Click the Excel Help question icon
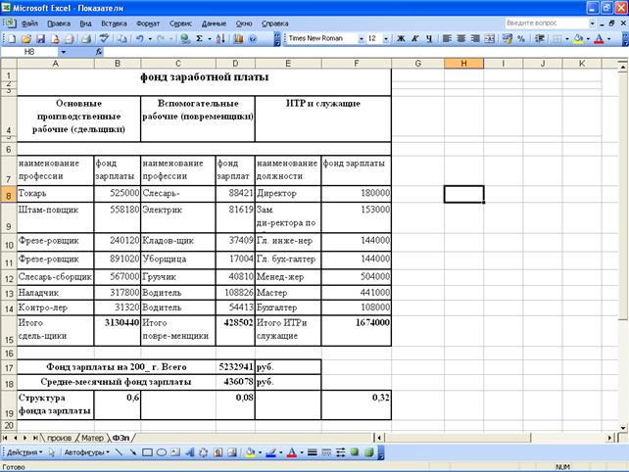This screenshot has width=629, height=472. click(x=253, y=39)
